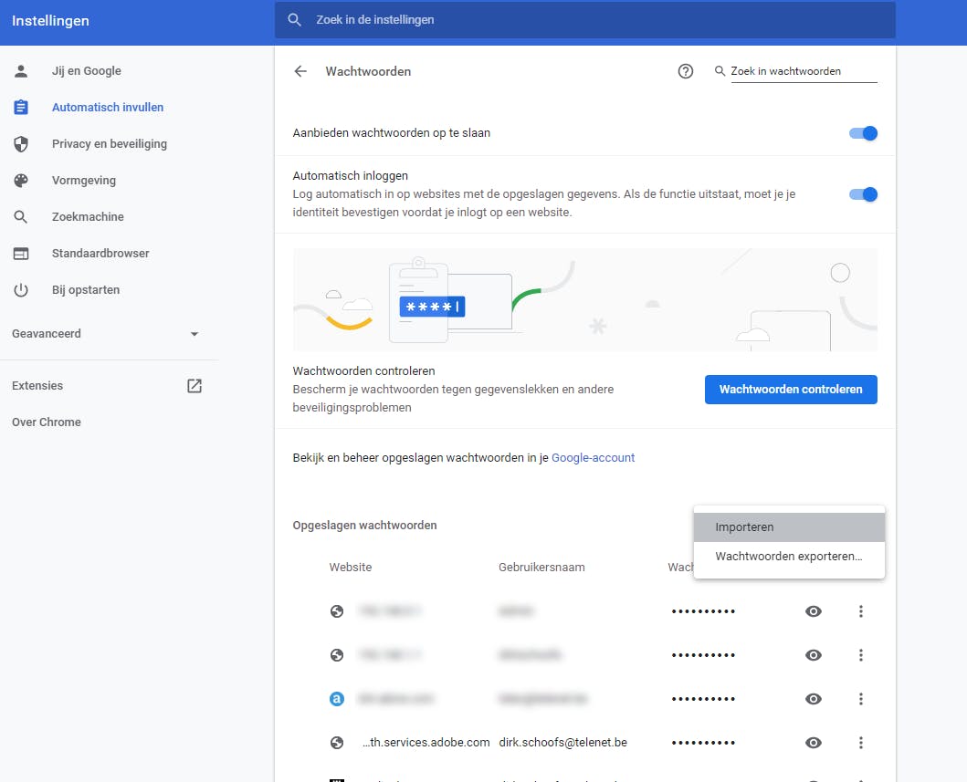
Task: Click the magnifier icon by Zoek in wachtwoorden
Action: click(720, 71)
